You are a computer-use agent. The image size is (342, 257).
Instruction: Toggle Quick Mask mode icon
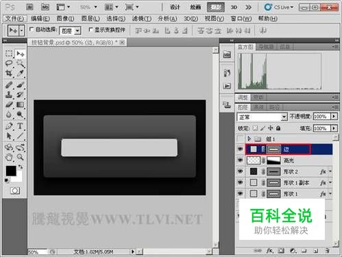point(15,191)
